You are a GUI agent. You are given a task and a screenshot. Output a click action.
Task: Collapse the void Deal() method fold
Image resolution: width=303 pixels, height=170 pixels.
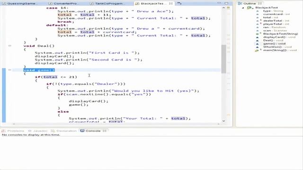(x=9, y=46)
